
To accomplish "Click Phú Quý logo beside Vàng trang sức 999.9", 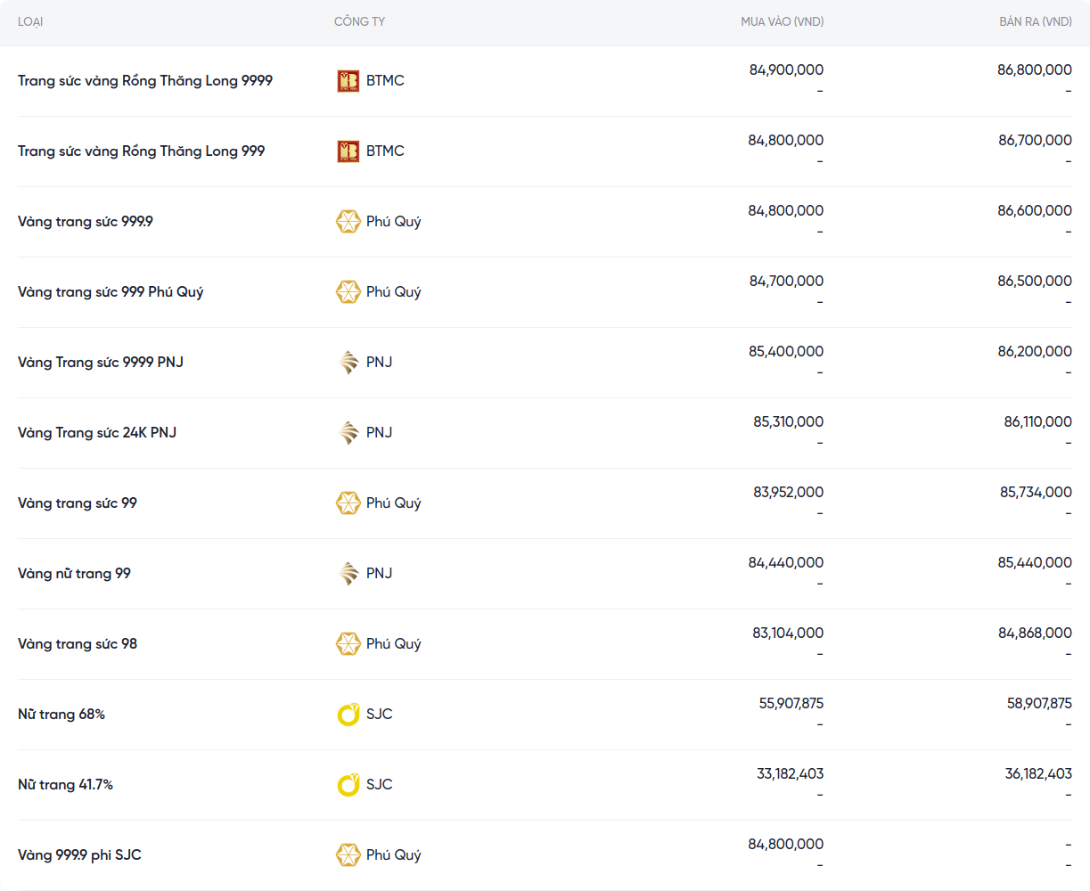I will (348, 222).
